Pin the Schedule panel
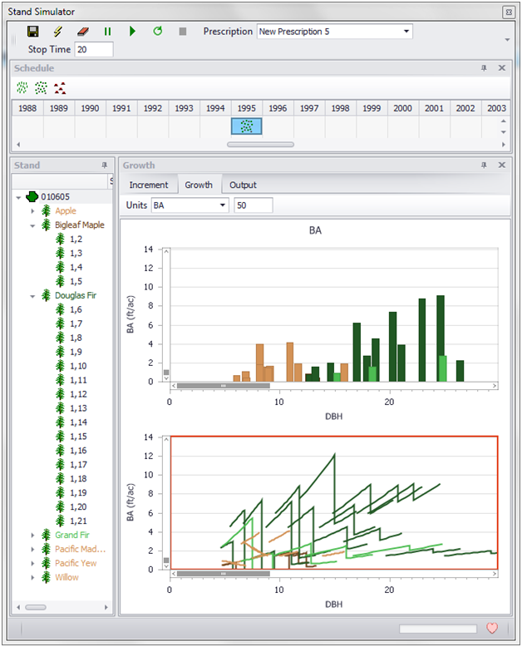This screenshot has height=647, width=522. 484,68
